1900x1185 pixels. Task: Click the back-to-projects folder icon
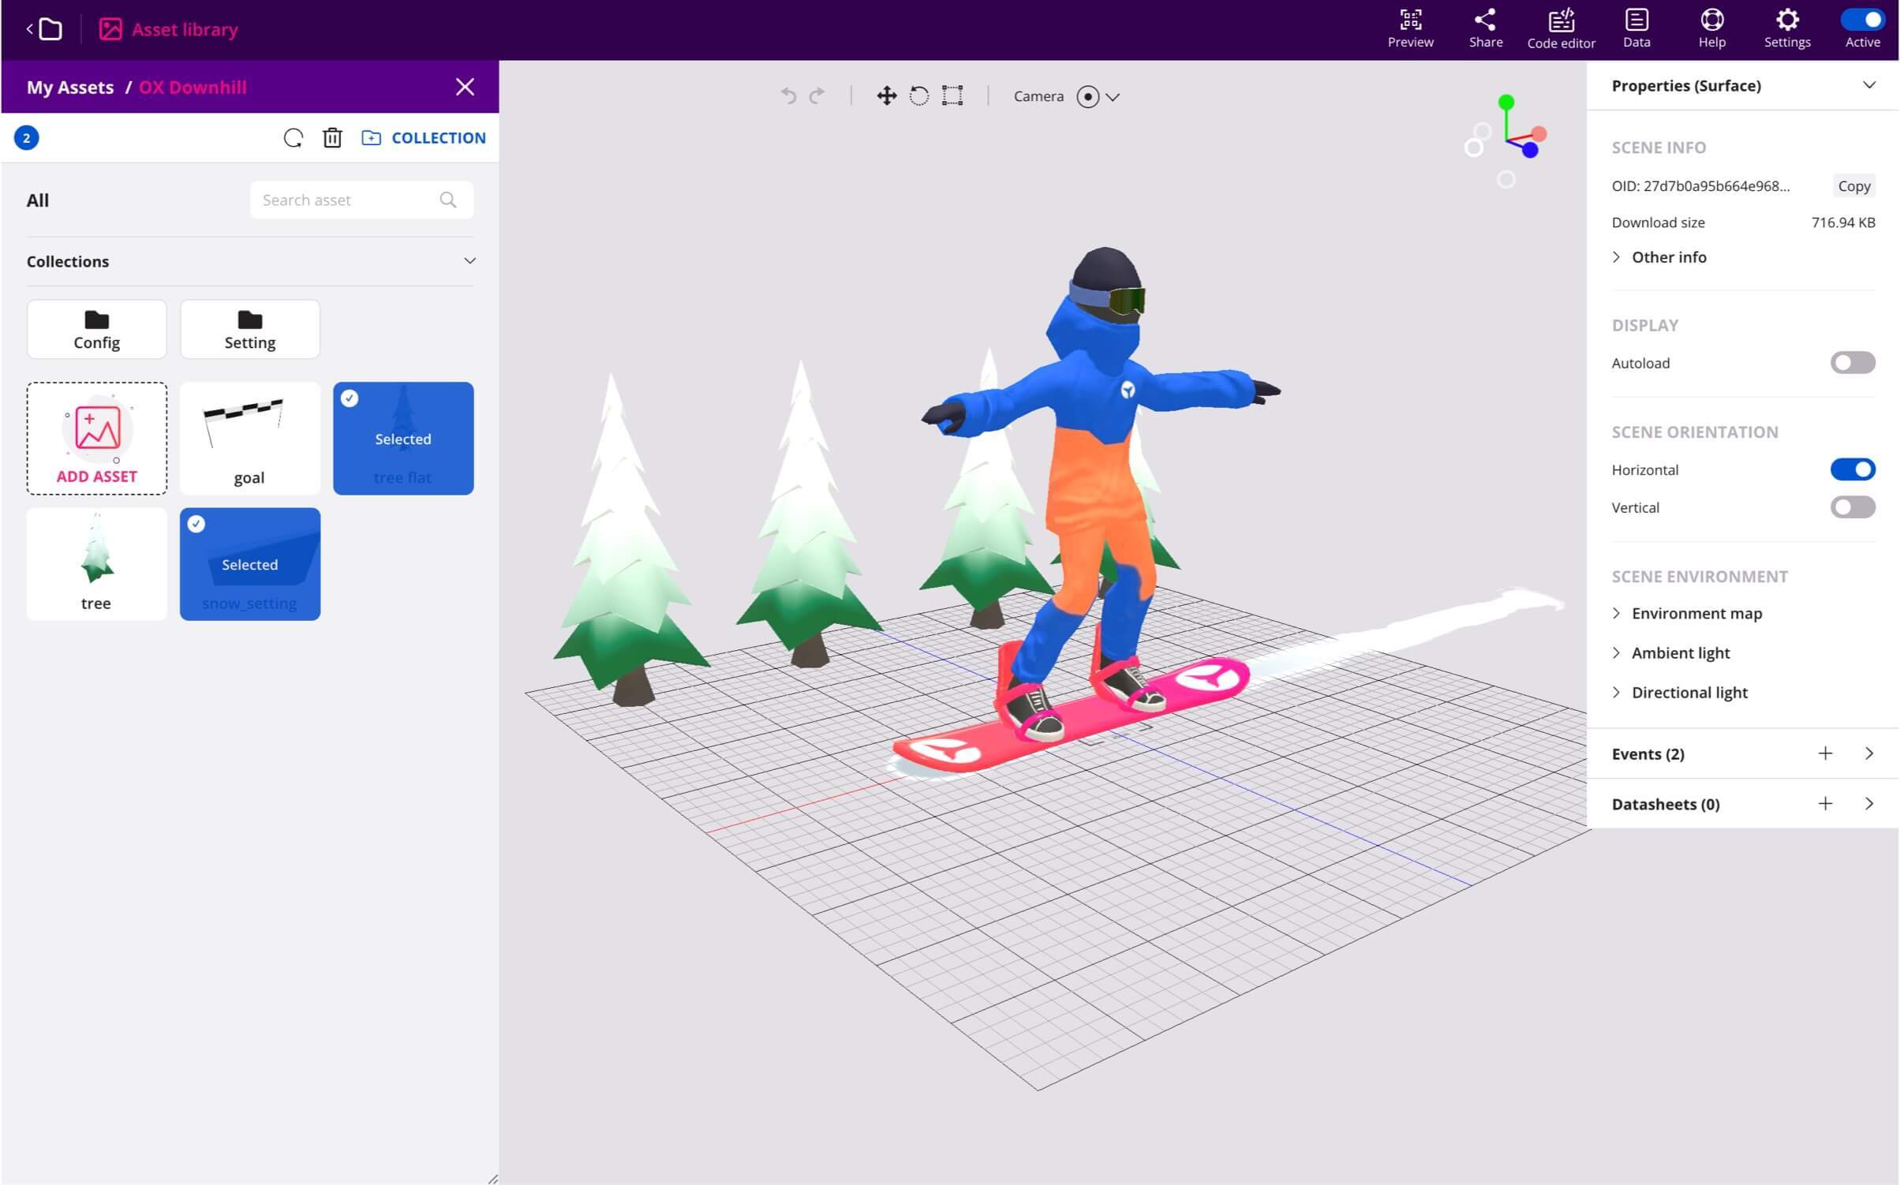tap(45, 29)
